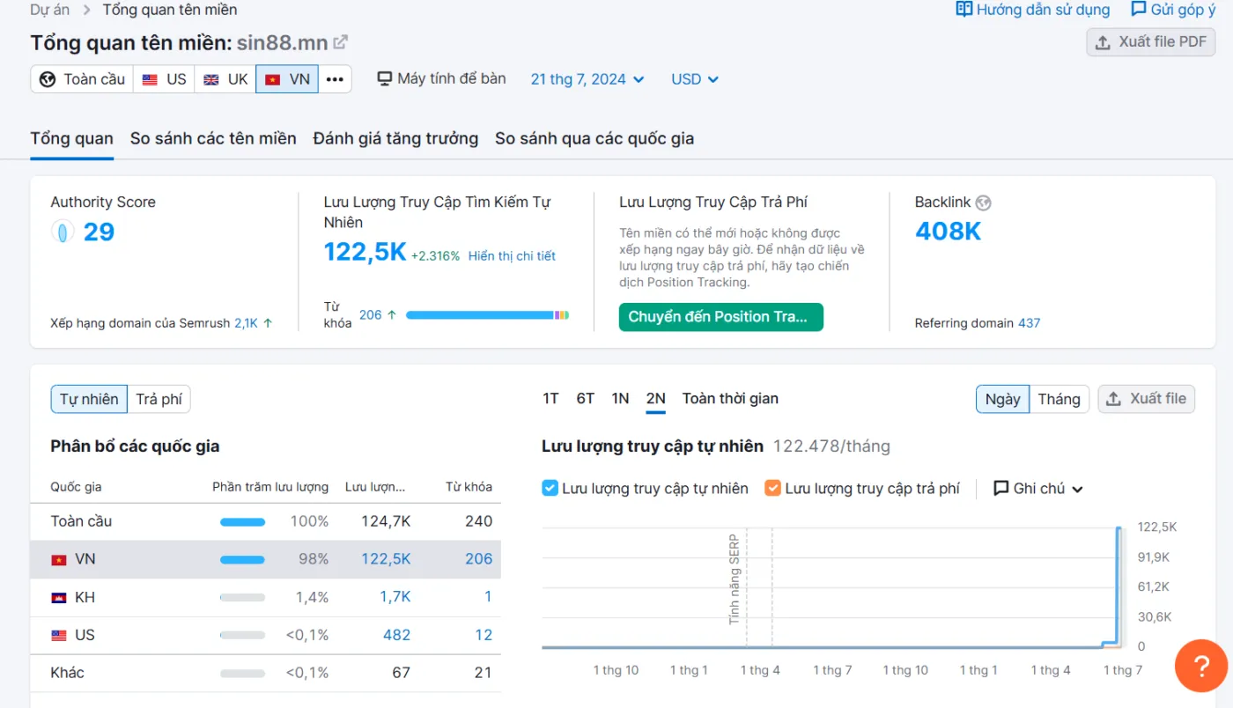
Task: Click VN traffic value 122,5K in table
Action: [x=386, y=559]
